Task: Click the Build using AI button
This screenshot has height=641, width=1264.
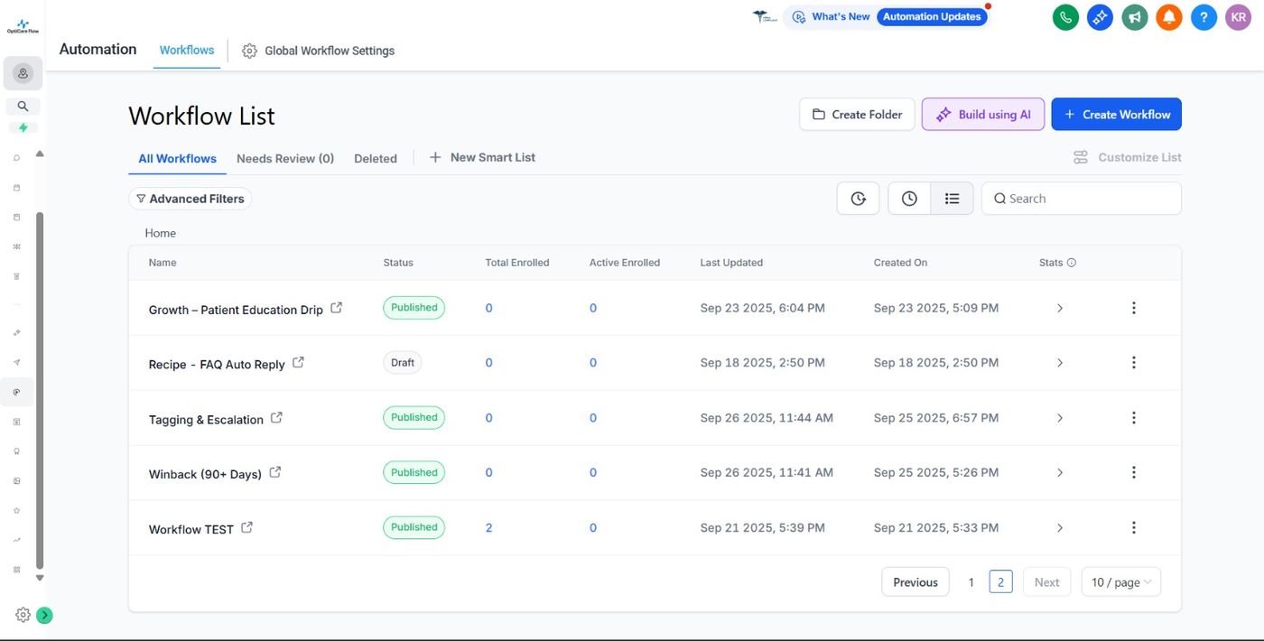Action: (983, 115)
